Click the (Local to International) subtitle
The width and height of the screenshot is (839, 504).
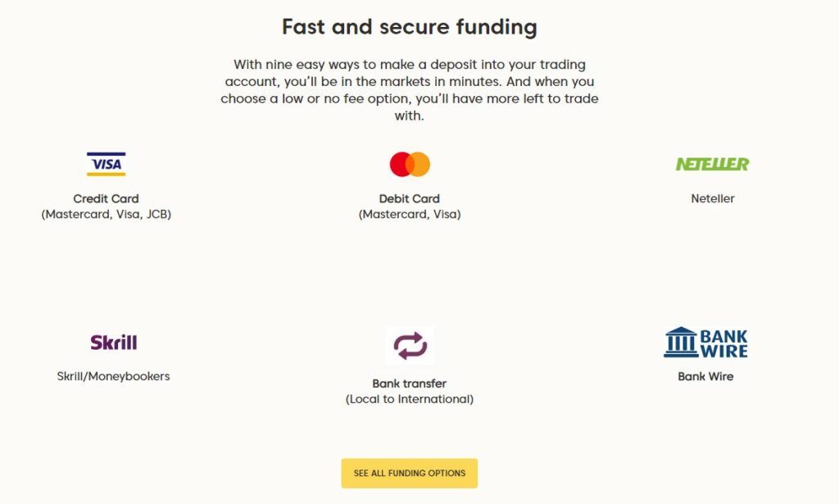[410, 400]
